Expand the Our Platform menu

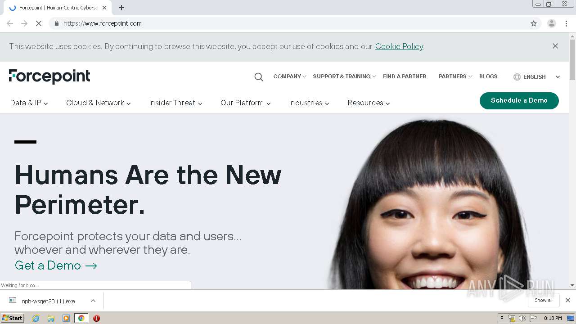[x=246, y=103]
